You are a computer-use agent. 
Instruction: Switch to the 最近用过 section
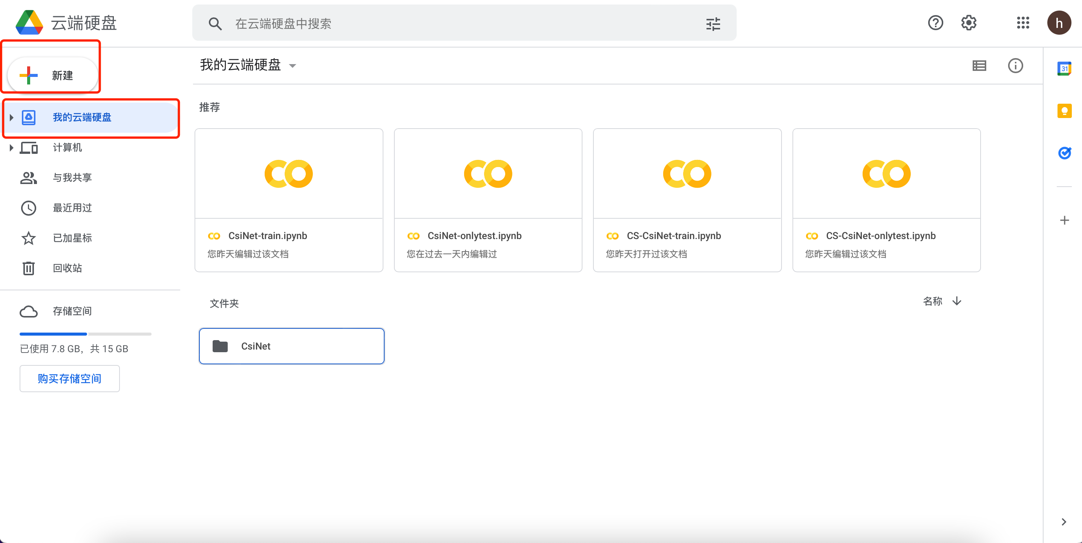click(72, 208)
